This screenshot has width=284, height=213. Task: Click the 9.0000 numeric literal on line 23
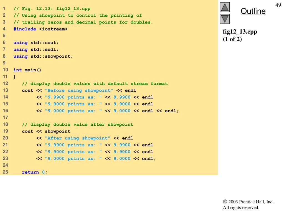(x=122, y=159)
